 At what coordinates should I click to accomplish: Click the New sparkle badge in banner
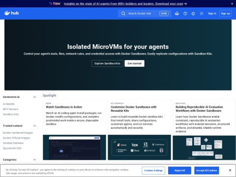click(55, 3)
